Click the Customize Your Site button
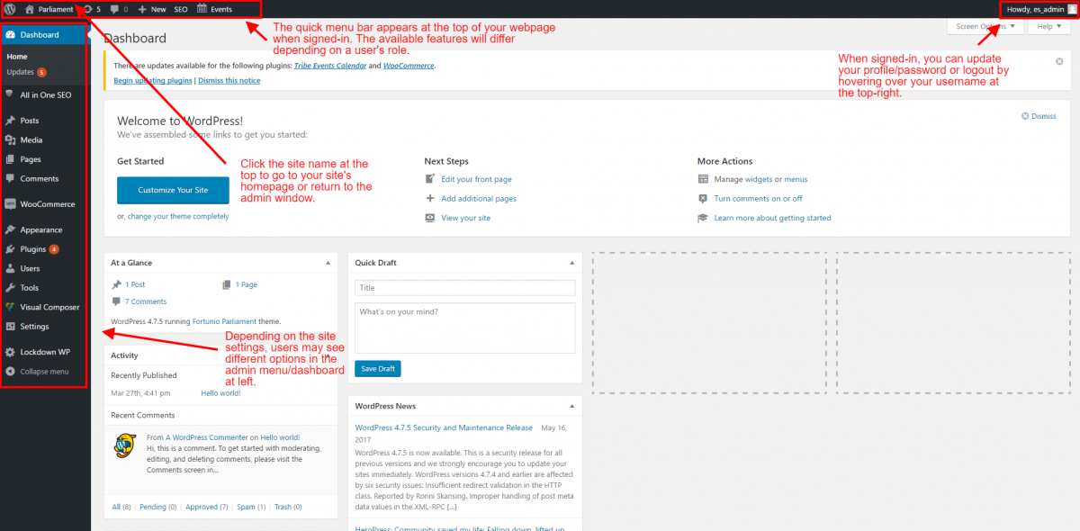 pos(173,190)
